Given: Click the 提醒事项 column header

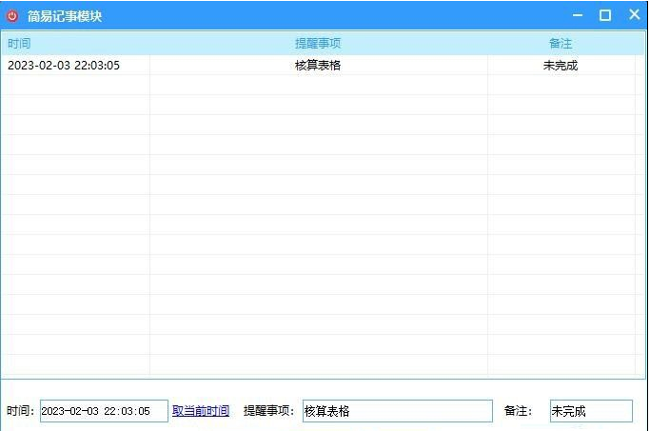Looking at the screenshot, I should [x=319, y=44].
